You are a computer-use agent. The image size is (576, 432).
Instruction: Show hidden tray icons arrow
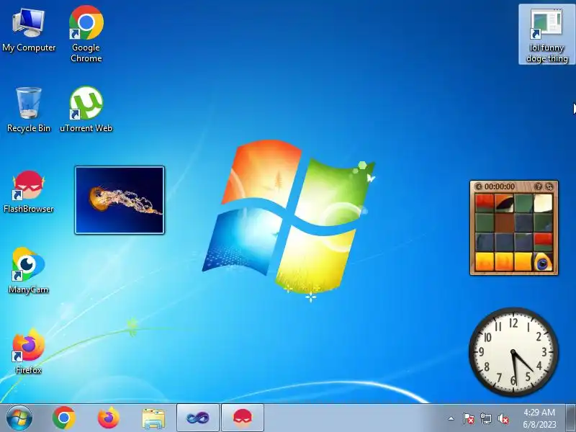(451, 418)
